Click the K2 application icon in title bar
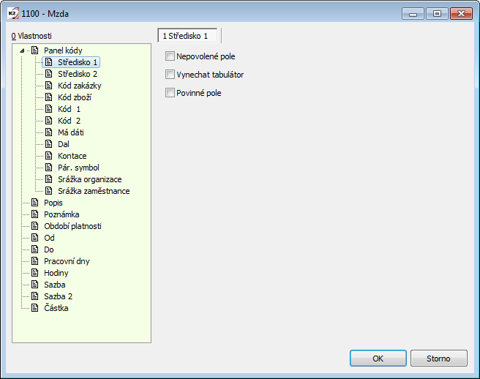The image size is (480, 379). [x=12, y=12]
